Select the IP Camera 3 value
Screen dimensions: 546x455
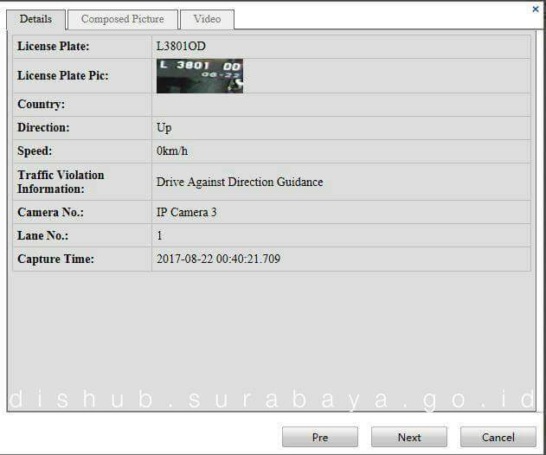tap(189, 212)
